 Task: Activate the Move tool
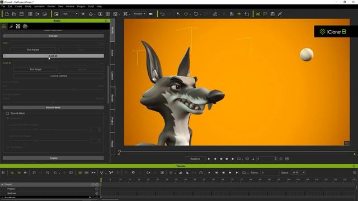pos(186,14)
